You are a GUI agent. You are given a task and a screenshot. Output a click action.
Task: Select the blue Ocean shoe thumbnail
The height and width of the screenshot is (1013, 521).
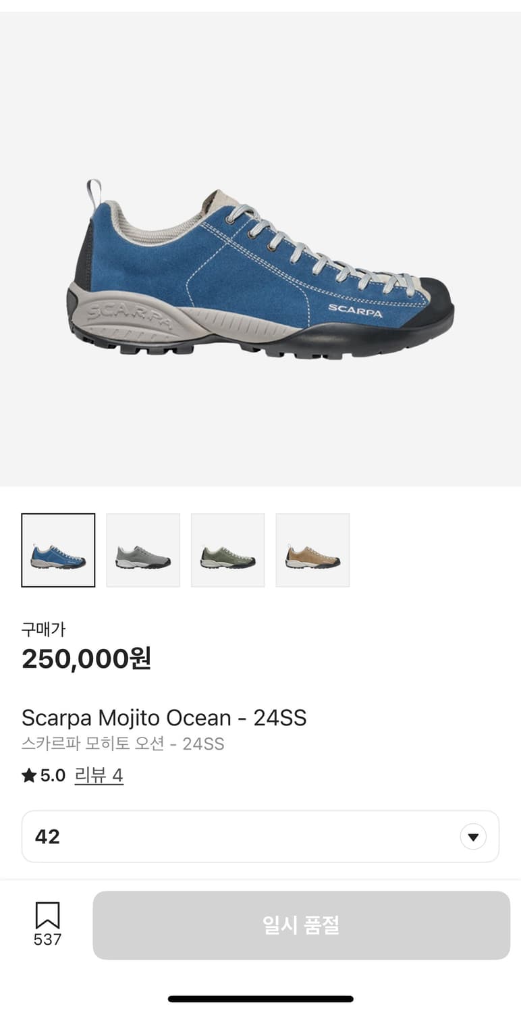pyautogui.click(x=58, y=550)
